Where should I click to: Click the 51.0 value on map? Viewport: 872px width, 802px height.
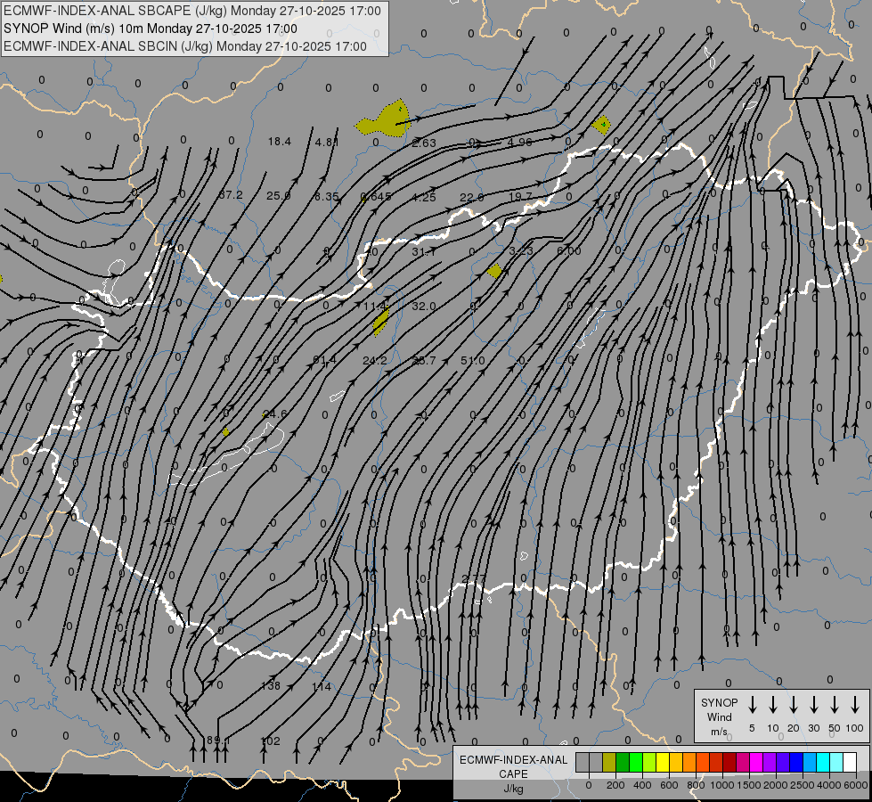(473, 361)
